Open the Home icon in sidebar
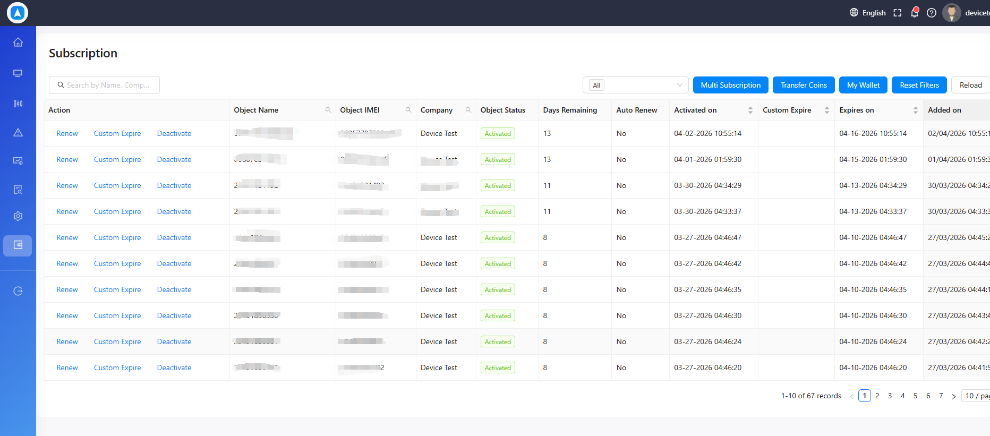 click(x=18, y=42)
